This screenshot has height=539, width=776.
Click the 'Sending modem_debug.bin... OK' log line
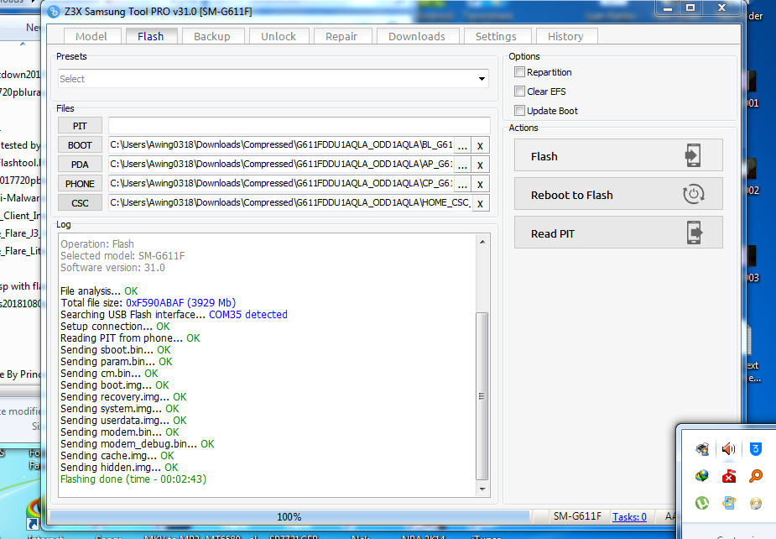tap(137, 444)
